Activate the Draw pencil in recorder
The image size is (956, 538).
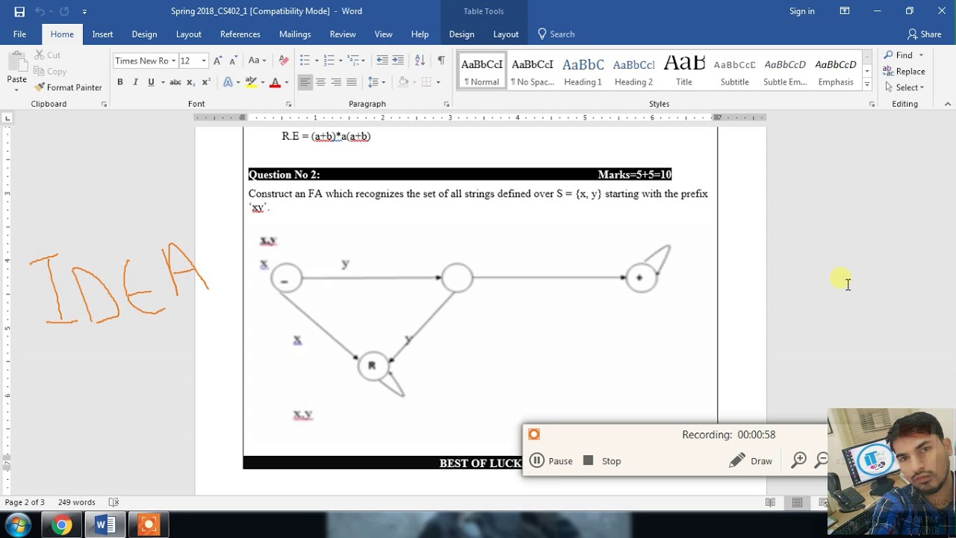(x=751, y=461)
